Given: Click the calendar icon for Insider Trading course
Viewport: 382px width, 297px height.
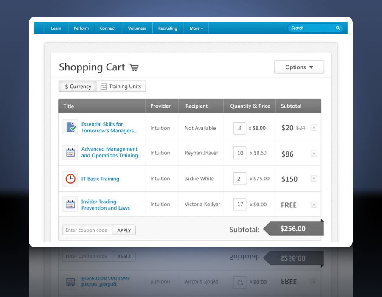Looking at the screenshot, I should click(70, 204).
